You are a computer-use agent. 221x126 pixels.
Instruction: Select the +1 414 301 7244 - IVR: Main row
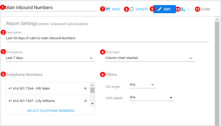pos(48,88)
